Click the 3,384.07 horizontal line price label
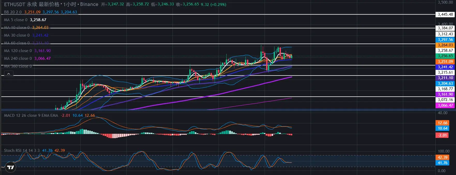 click(x=445, y=28)
